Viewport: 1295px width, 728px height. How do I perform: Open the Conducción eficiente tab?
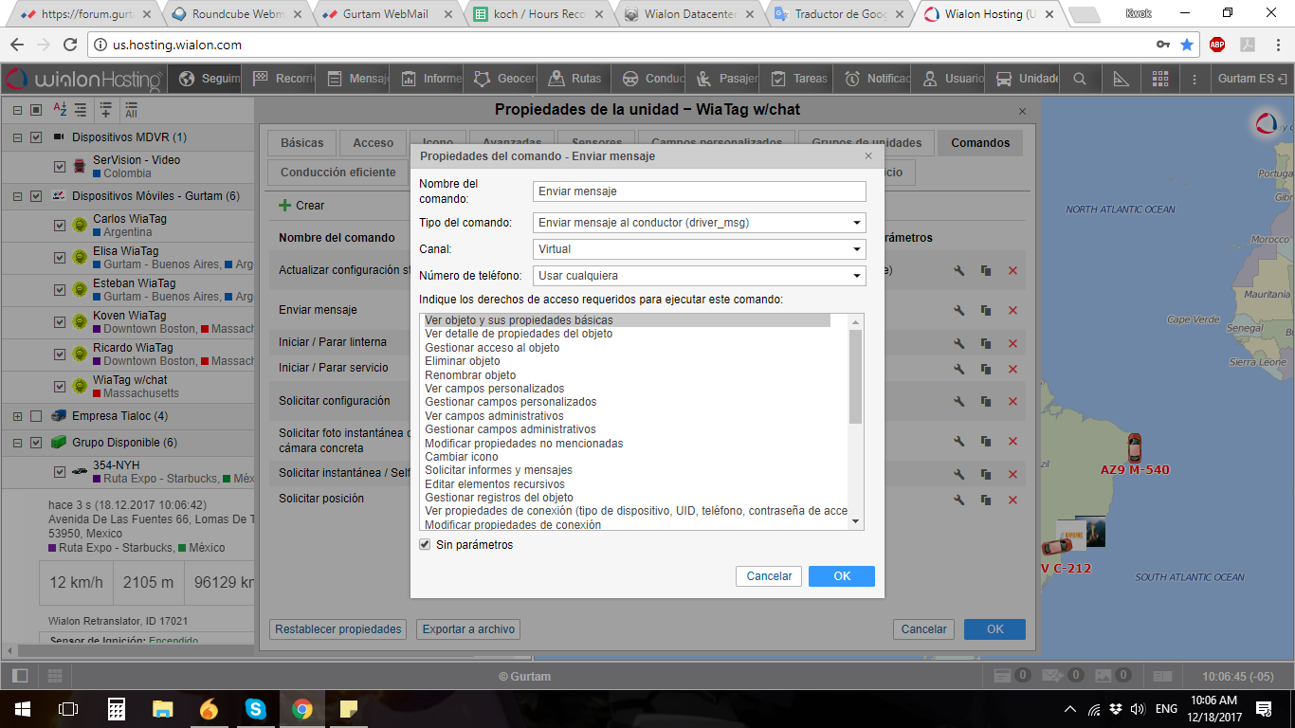tap(337, 173)
